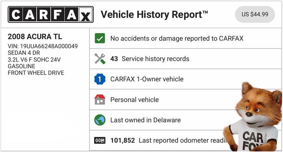Open the 43 Service history records row

click(x=150, y=59)
